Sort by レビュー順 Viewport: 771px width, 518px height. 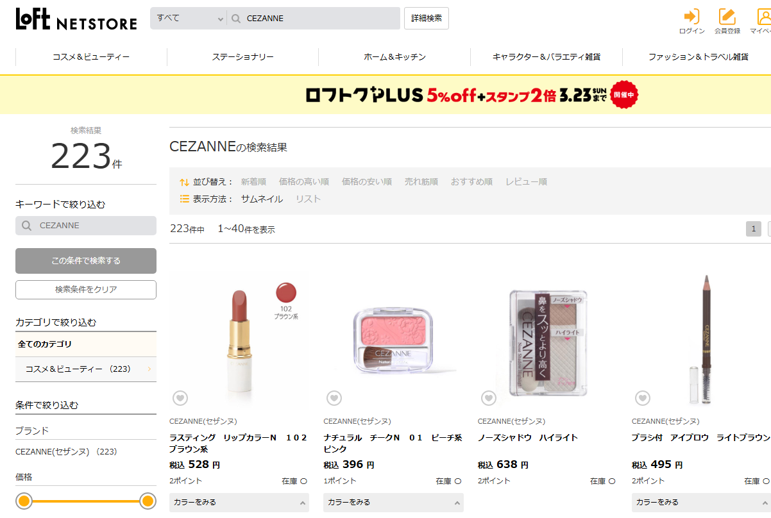[x=526, y=182]
